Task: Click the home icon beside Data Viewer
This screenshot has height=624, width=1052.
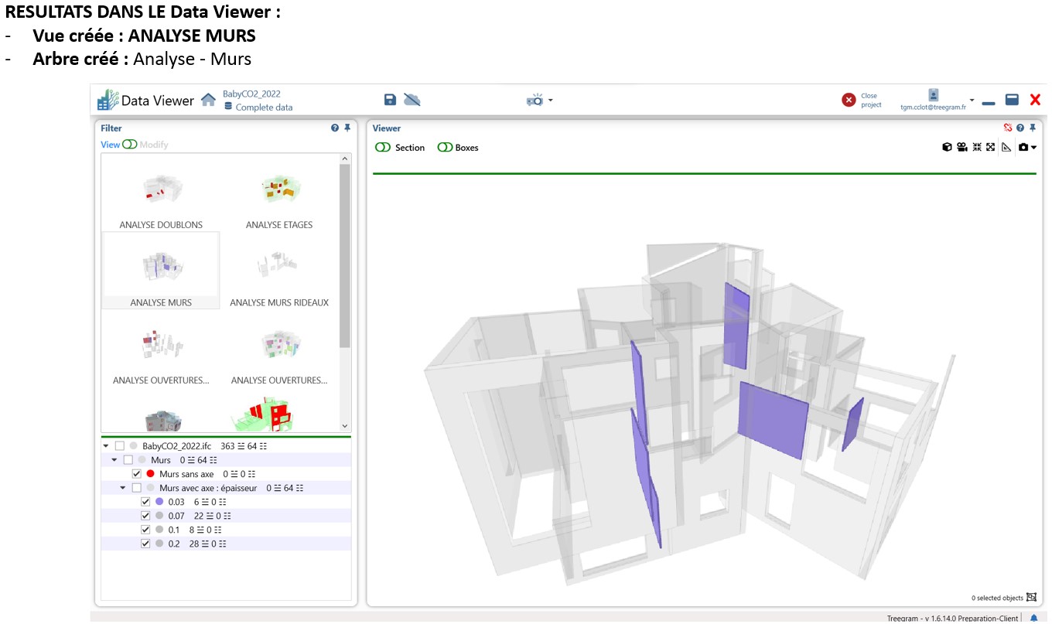Action: coord(208,100)
